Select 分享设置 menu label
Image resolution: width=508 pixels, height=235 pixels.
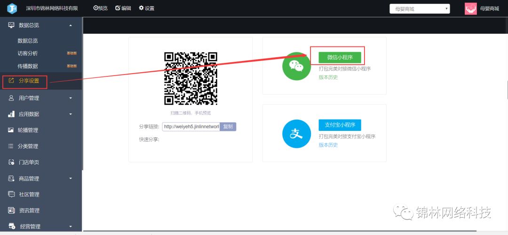(x=29, y=81)
